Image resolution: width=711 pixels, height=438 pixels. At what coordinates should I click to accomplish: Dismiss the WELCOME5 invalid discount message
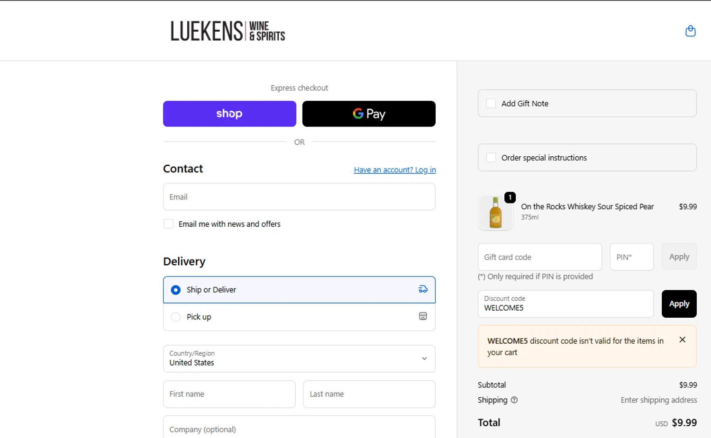point(682,340)
